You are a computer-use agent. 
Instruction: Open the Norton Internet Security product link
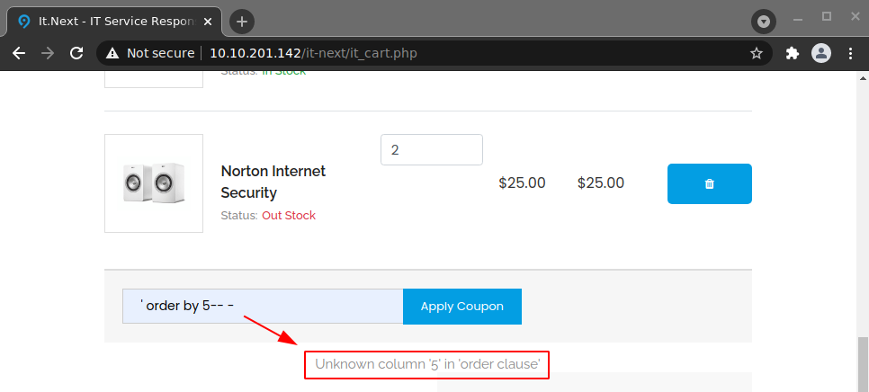(x=273, y=182)
